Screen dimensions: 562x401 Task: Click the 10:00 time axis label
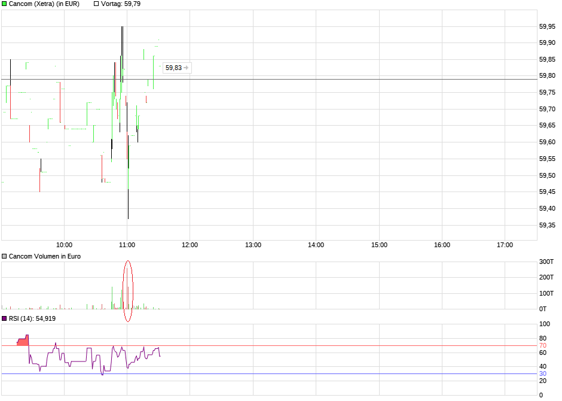pos(64,245)
